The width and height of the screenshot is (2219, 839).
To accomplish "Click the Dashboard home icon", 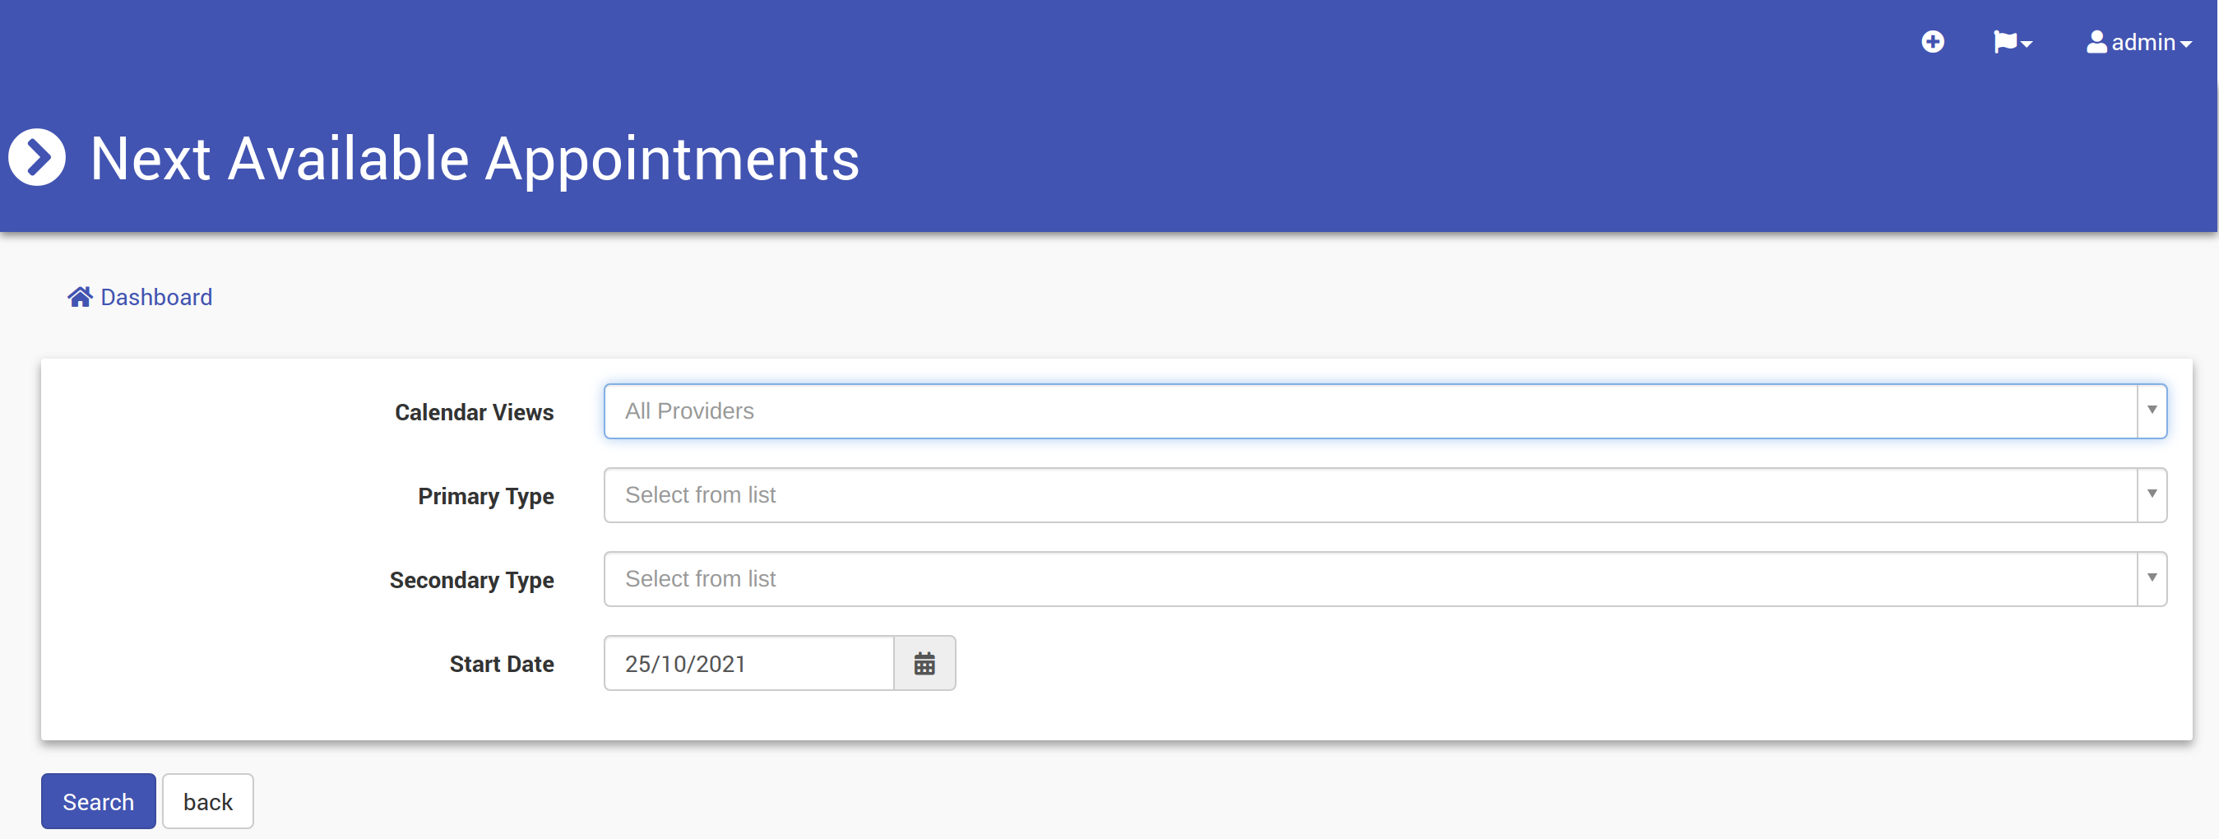I will (80, 297).
